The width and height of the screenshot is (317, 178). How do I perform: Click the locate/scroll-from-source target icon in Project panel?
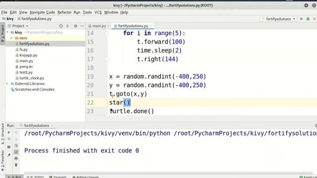point(61,26)
